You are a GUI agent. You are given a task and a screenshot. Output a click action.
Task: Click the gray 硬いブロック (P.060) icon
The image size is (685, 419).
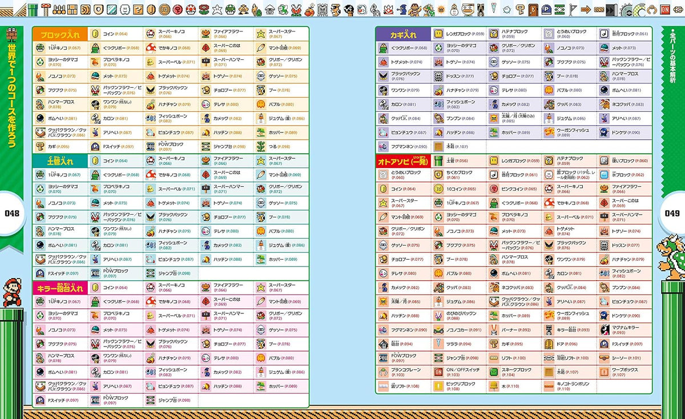pyautogui.click(x=604, y=160)
